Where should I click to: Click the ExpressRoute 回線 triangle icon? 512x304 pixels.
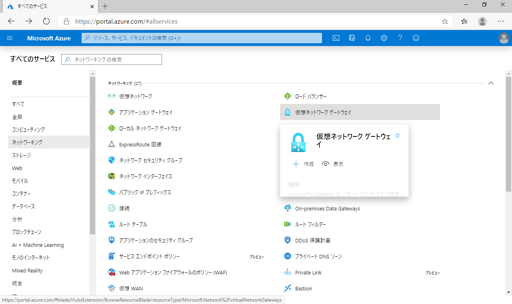click(112, 144)
